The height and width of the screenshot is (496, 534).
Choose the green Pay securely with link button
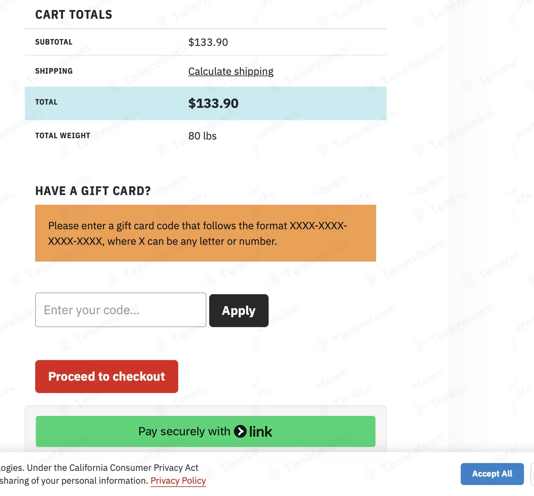[205, 431]
